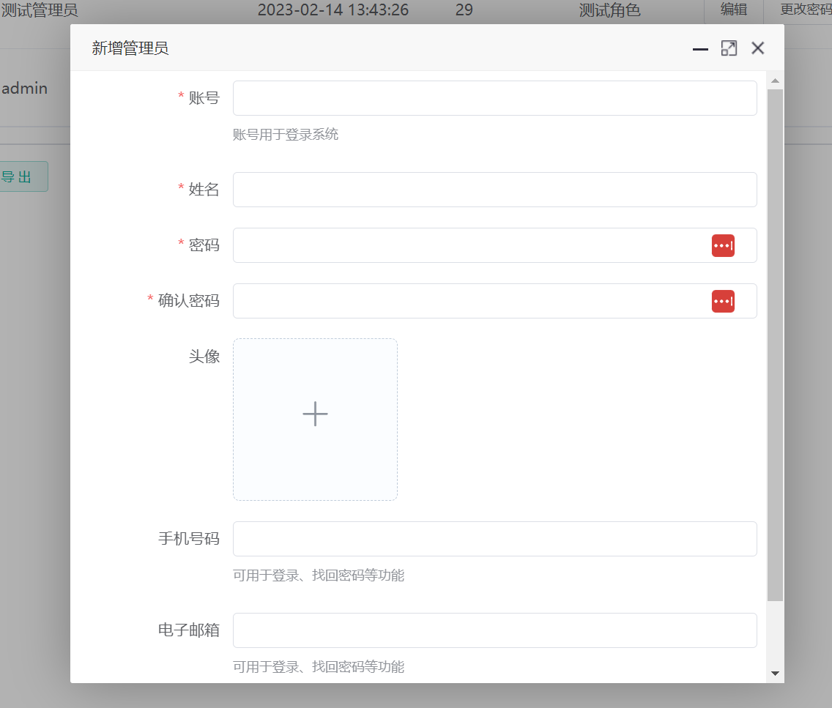The image size is (832, 708).
Task: Expand the 新增管理员 dialog to fullscreen
Action: (729, 48)
